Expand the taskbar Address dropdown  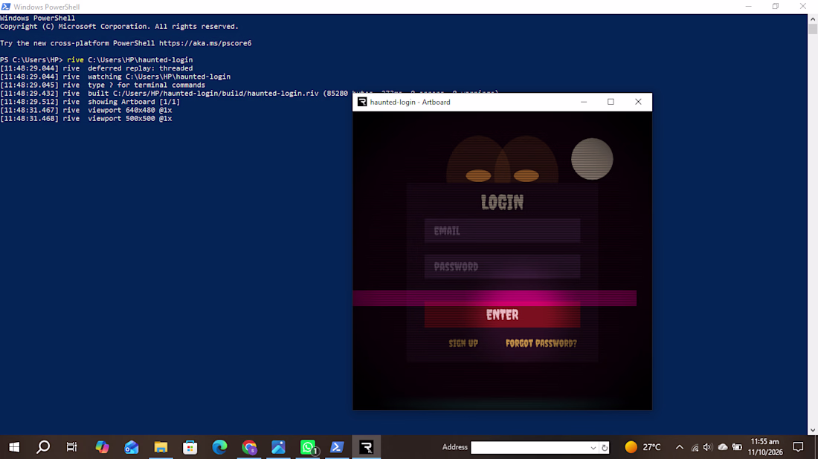[593, 448]
